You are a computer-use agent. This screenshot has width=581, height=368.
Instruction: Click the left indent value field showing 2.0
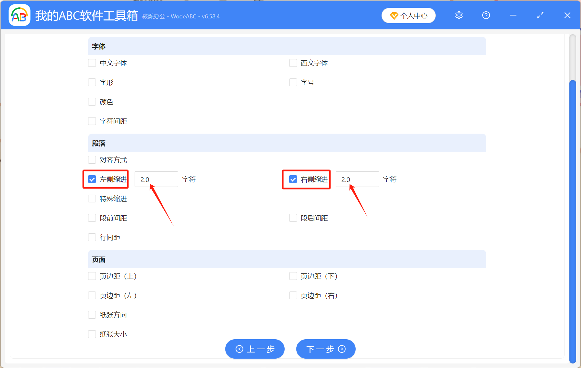(x=156, y=179)
